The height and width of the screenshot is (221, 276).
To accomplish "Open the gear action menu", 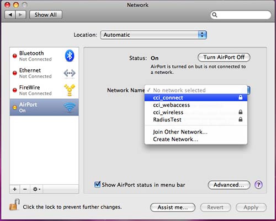I will click(x=36, y=189).
